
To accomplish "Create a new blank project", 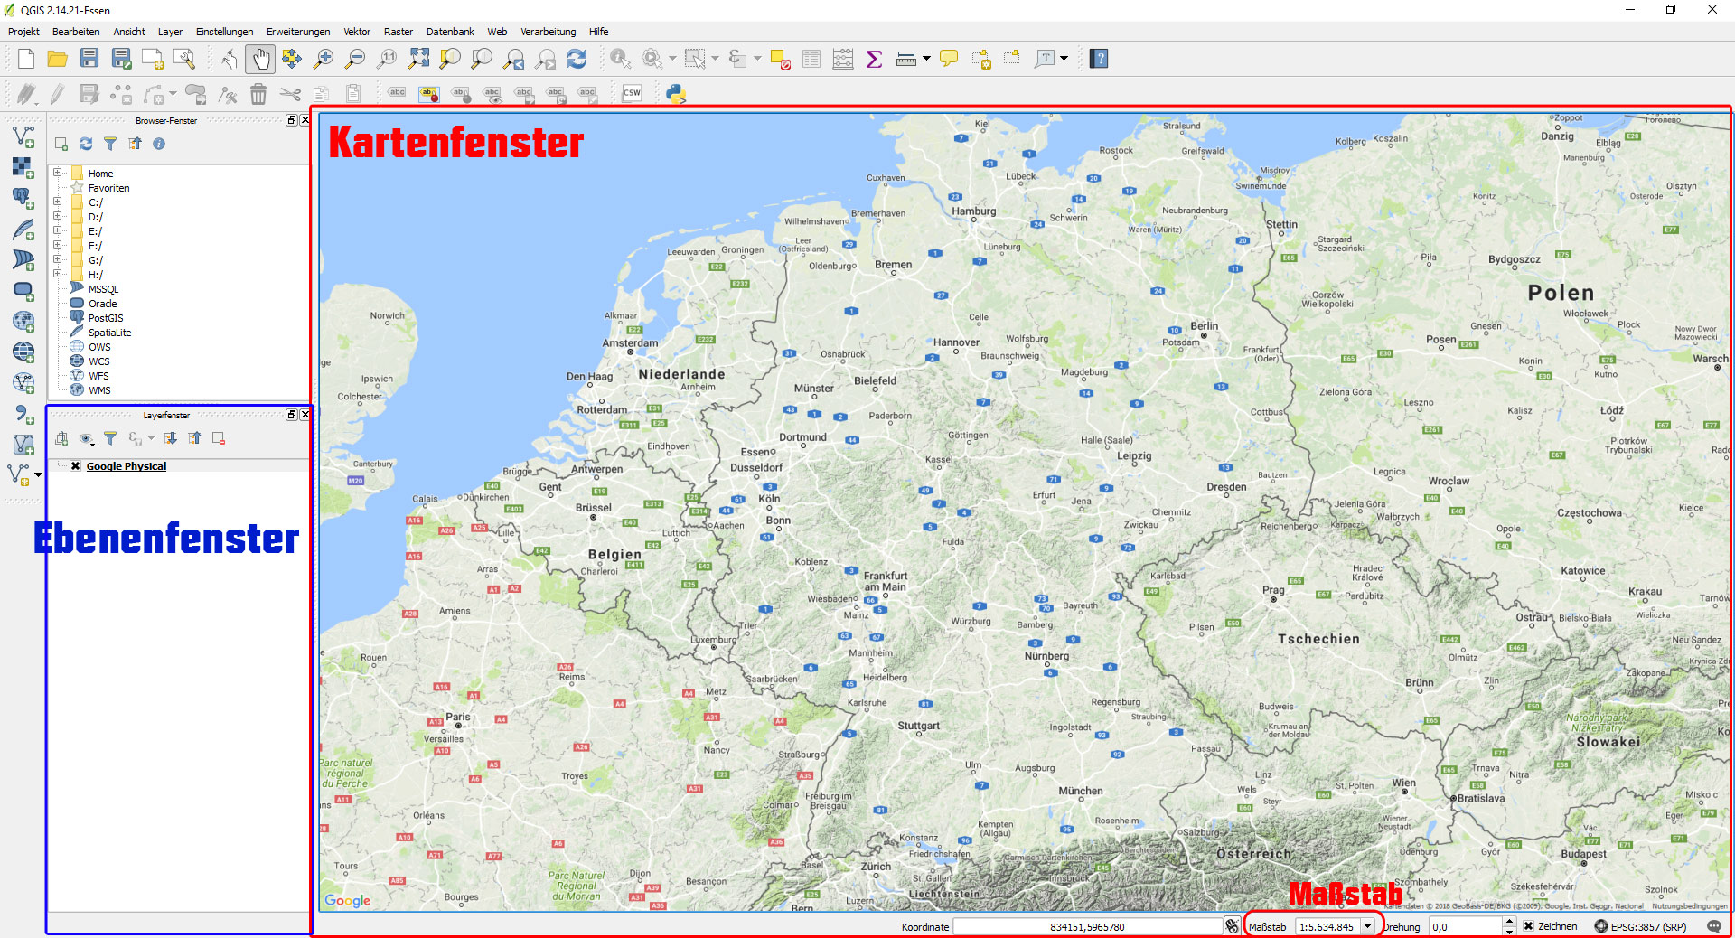I will 26,59.
